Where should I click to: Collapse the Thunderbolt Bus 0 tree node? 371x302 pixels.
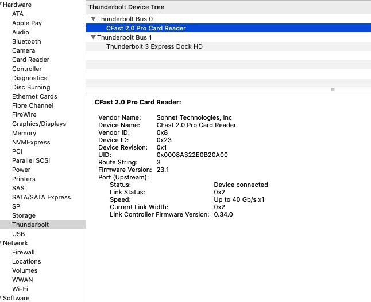93,19
